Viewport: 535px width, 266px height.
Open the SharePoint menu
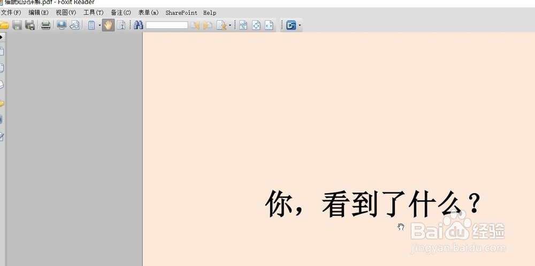click(181, 13)
